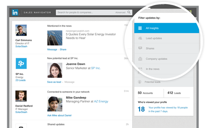The image size is (205, 128).
Task: Click the Potential leads person icon
Action: click(x=140, y=82)
